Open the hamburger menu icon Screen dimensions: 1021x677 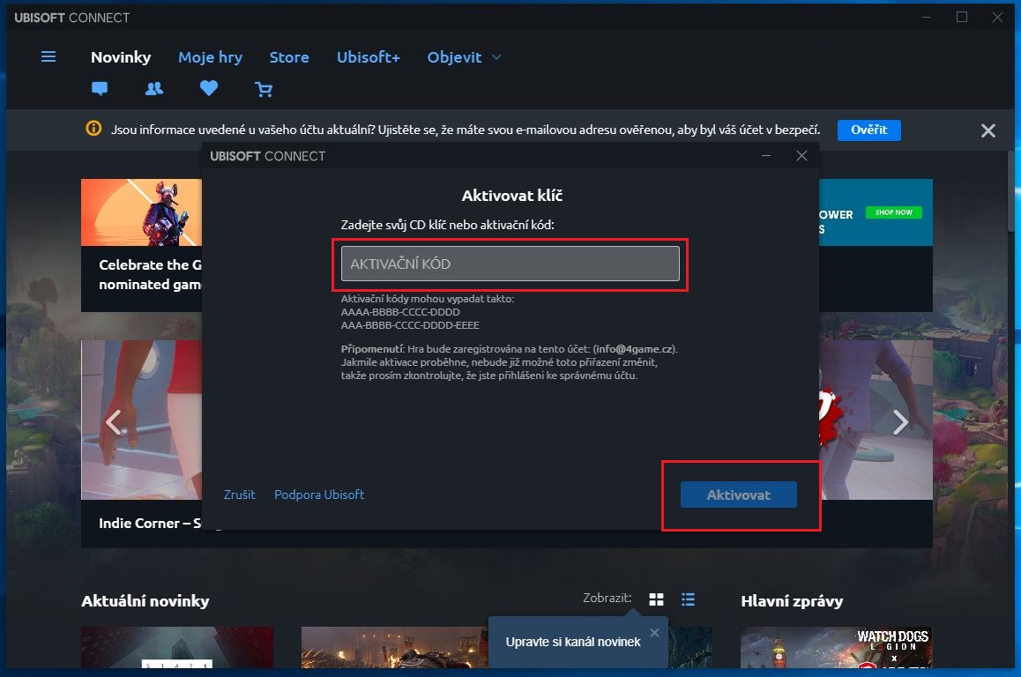pos(48,56)
